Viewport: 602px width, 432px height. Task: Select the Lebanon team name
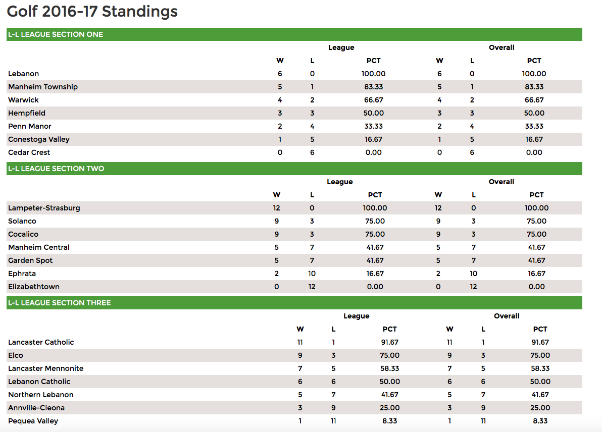click(23, 74)
